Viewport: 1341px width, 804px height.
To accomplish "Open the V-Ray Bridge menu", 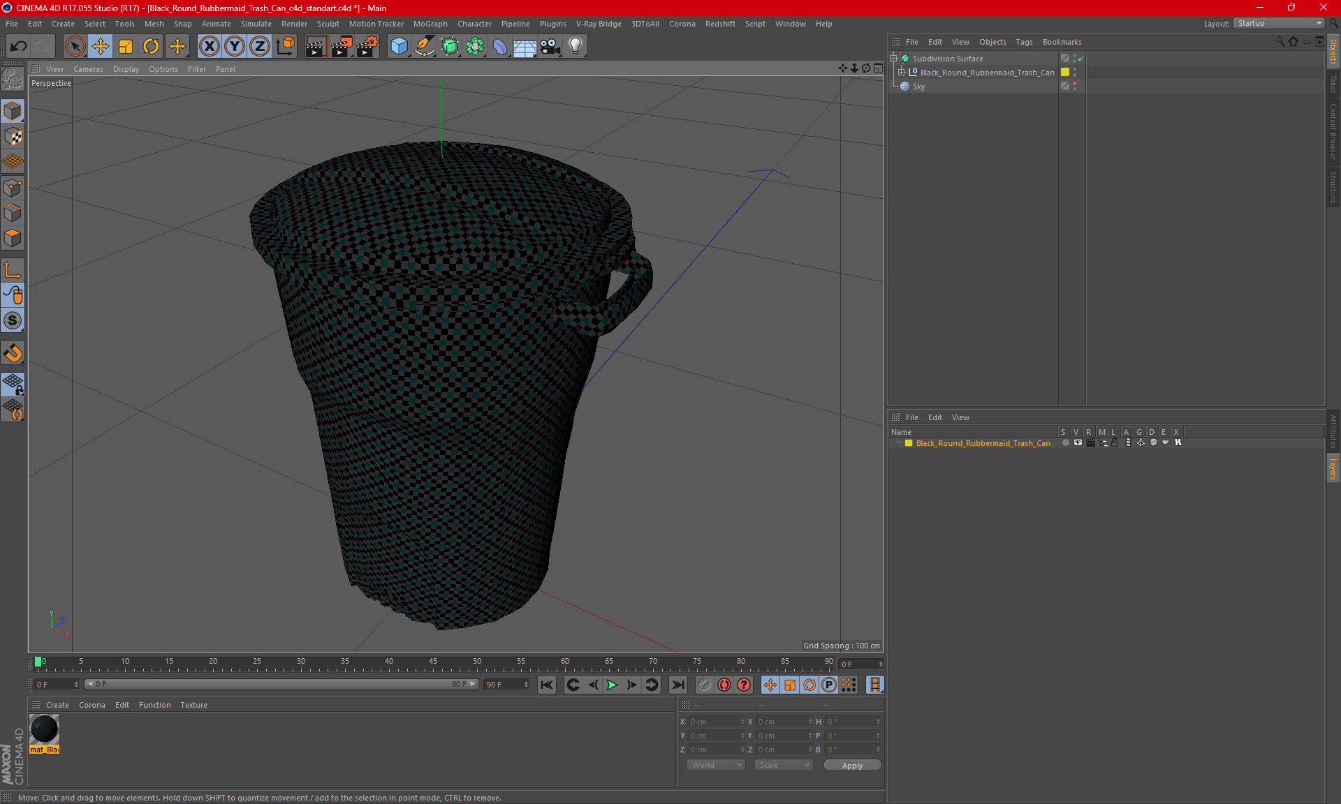I will [x=599, y=24].
